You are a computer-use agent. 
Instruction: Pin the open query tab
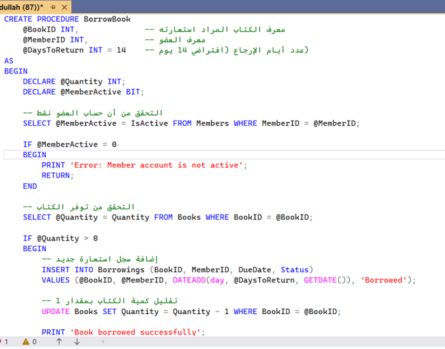point(53,6)
